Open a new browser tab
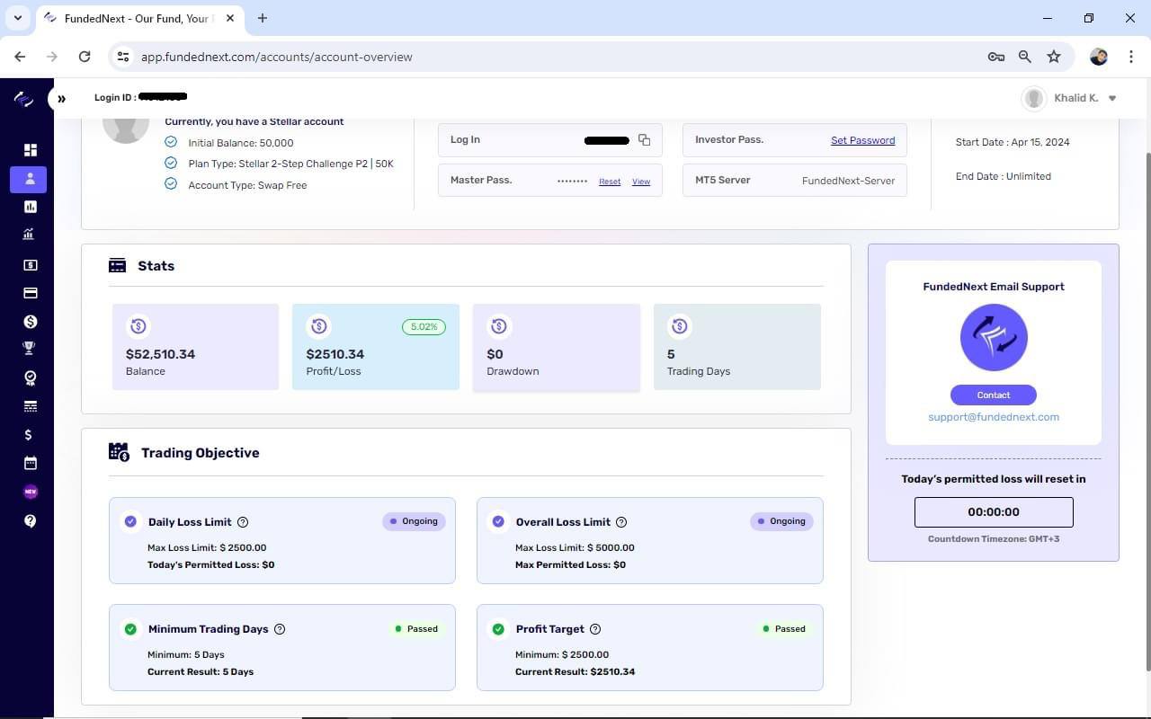This screenshot has height=719, width=1151. 263,18
